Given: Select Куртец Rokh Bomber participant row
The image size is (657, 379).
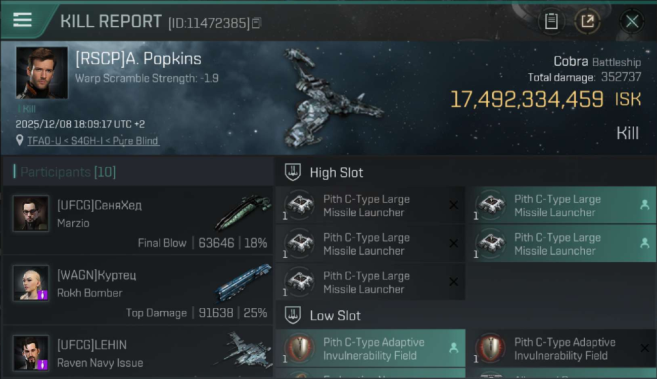Looking at the screenshot, I should (137, 291).
